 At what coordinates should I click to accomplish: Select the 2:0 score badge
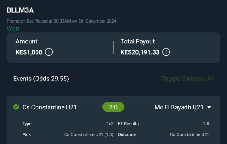(113, 107)
